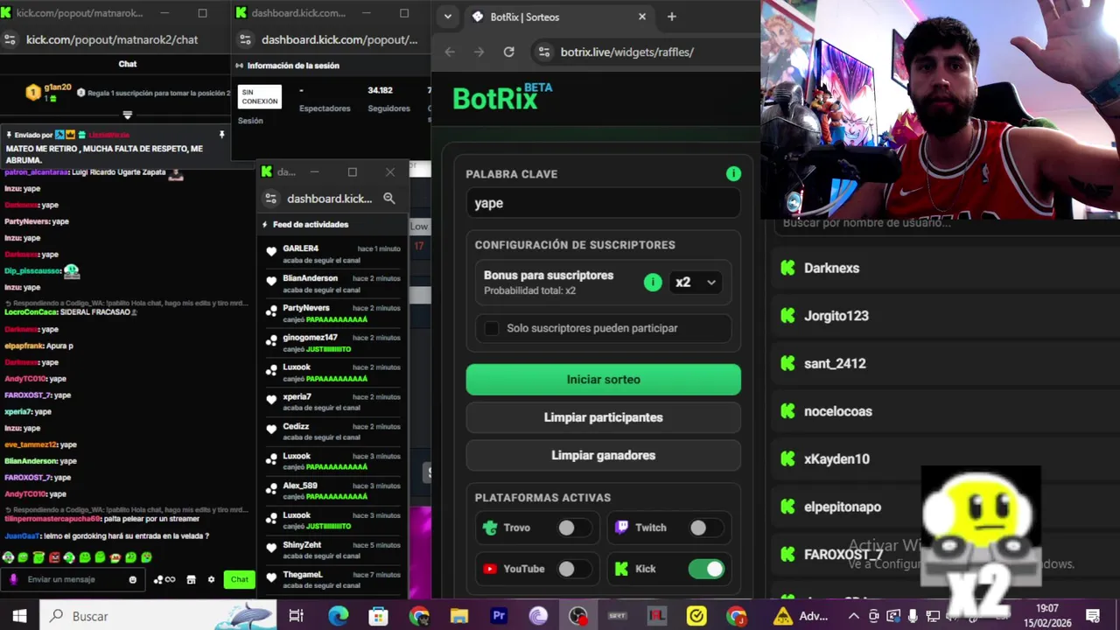Open chat settings gear icon
This screenshot has width=1120, height=630.
[x=211, y=579]
